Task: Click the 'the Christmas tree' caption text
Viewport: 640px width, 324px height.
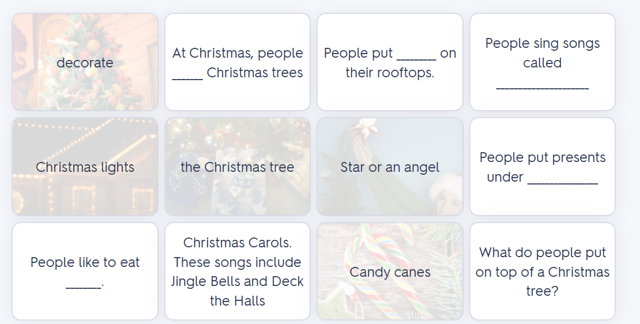Action: 238,167
